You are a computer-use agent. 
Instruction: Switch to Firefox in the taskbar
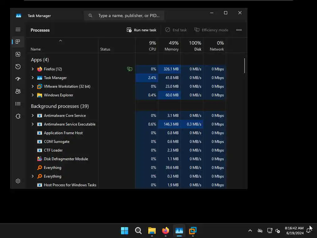(166, 231)
